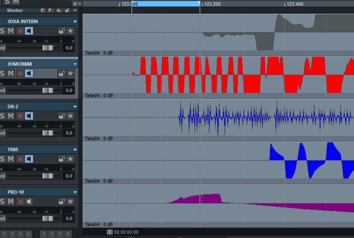Image resolution: width=354 pixels, height=238 pixels.
Task: Lock the PRO-10 track
Action: (x=61, y=201)
